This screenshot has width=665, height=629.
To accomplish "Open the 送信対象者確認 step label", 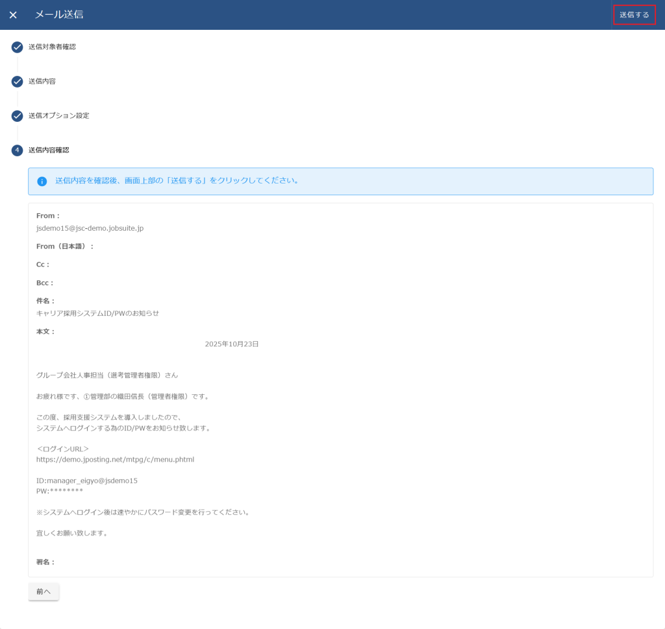I will [x=52, y=47].
